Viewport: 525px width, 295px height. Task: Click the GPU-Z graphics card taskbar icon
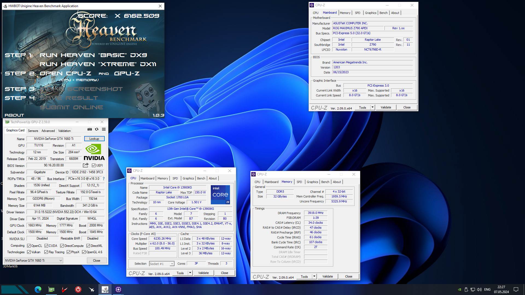point(51,290)
